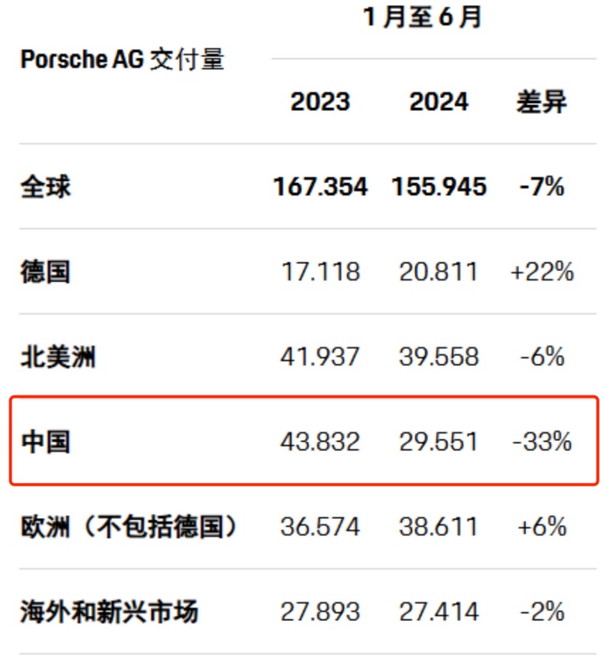Click the 全球 row label
The height and width of the screenshot is (661, 604).
tap(45, 187)
